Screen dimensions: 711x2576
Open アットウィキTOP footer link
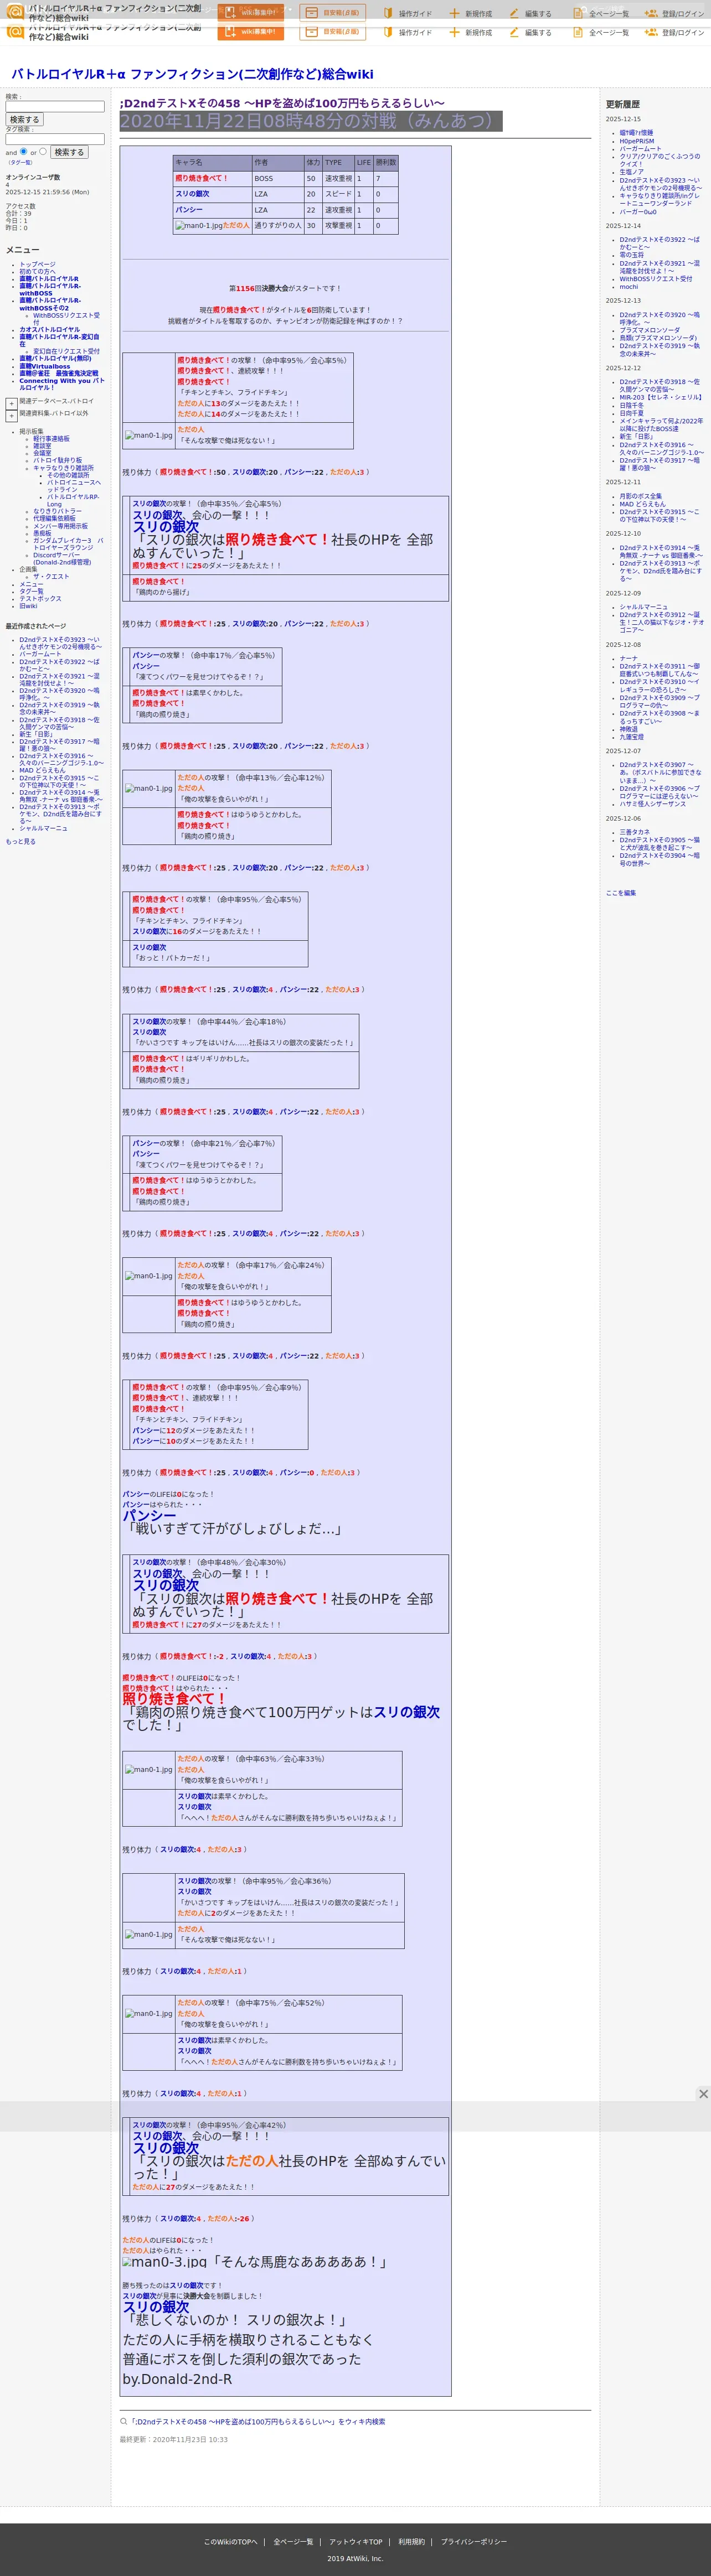pyautogui.click(x=355, y=2541)
